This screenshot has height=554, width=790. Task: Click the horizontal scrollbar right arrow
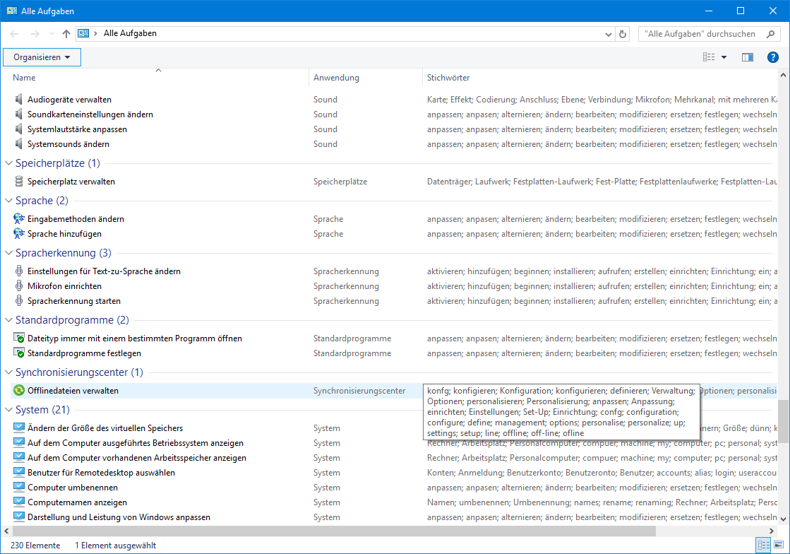pyautogui.click(x=771, y=531)
